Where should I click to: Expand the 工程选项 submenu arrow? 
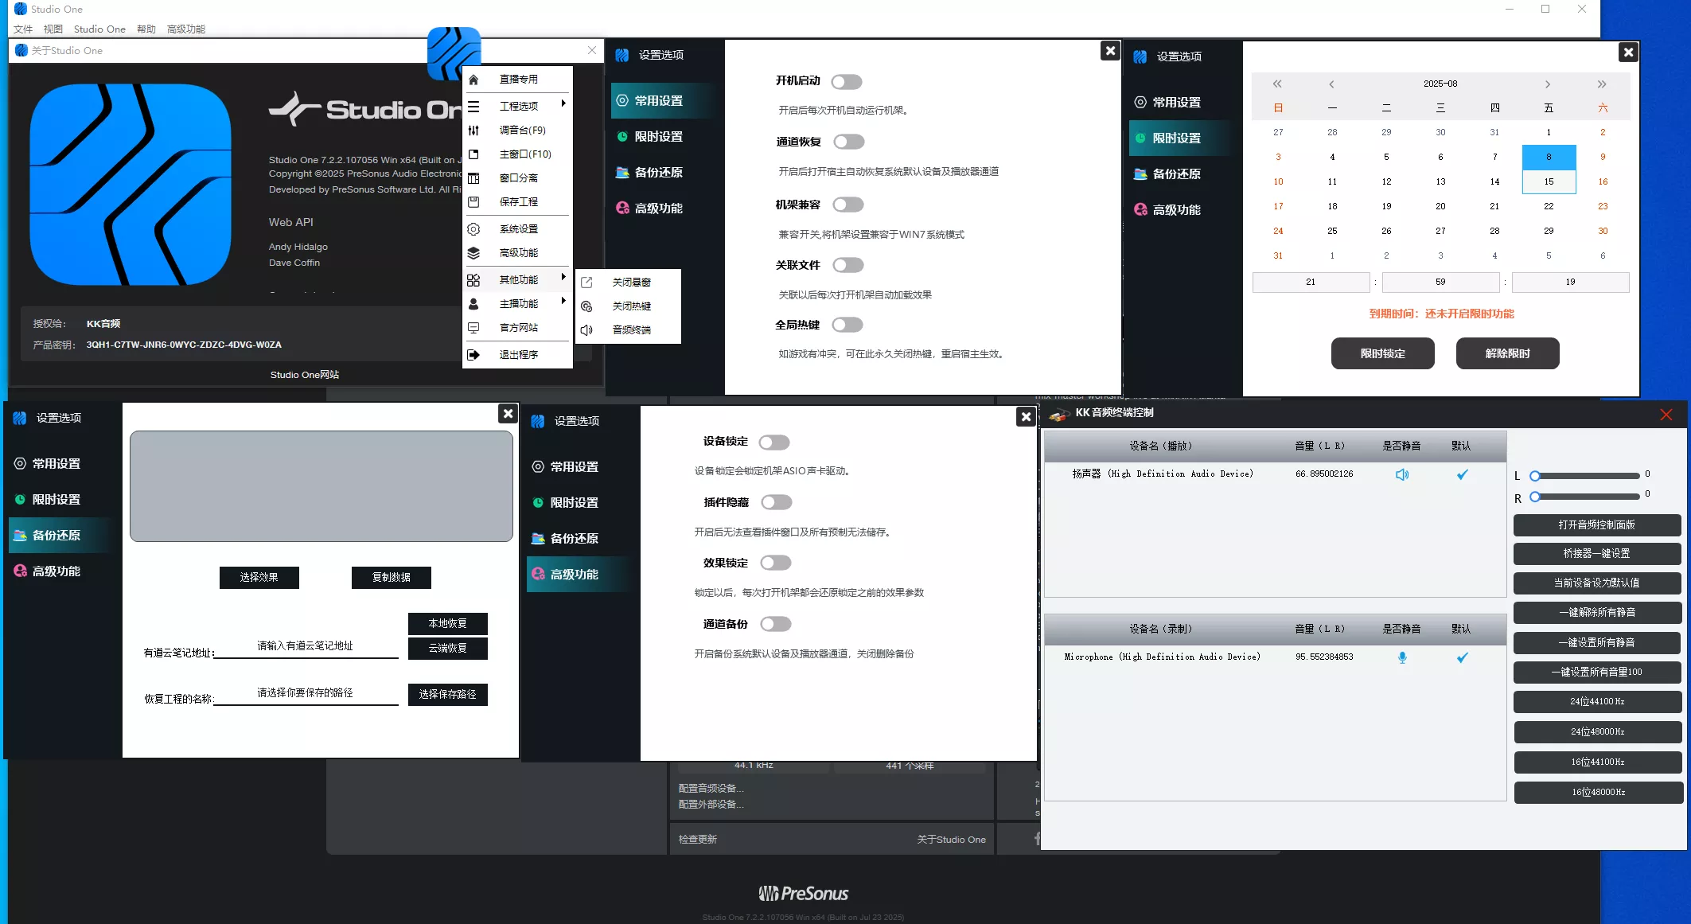pos(563,104)
